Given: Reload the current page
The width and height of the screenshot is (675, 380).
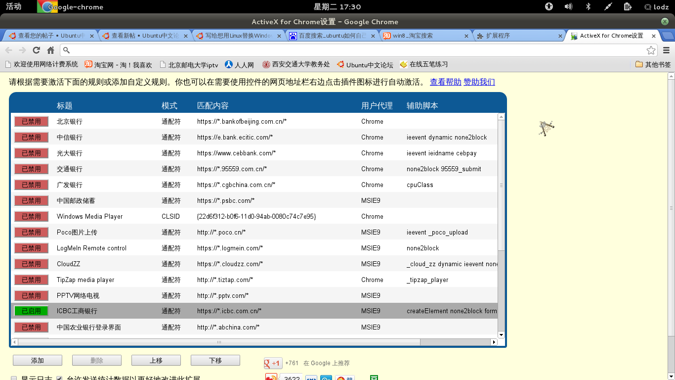Looking at the screenshot, I should 36,50.
